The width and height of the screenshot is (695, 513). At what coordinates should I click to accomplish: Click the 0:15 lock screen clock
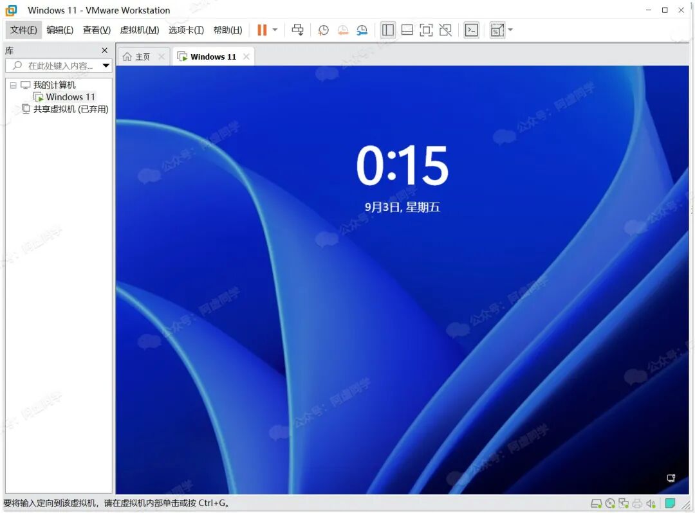point(402,166)
